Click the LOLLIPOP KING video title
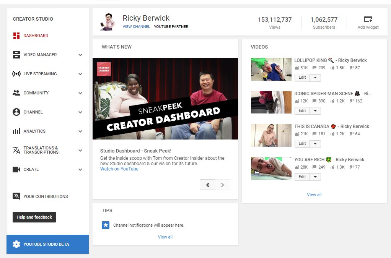The image size is (391, 258). click(331, 60)
